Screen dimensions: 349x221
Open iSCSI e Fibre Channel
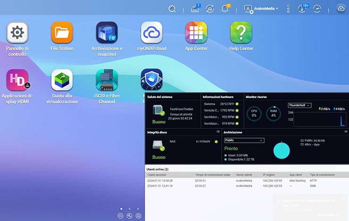coord(107,80)
